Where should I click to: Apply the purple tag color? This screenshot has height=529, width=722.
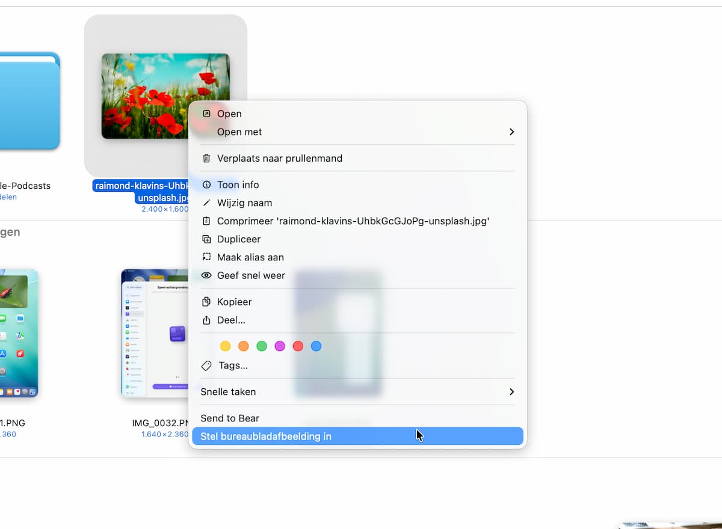click(280, 346)
